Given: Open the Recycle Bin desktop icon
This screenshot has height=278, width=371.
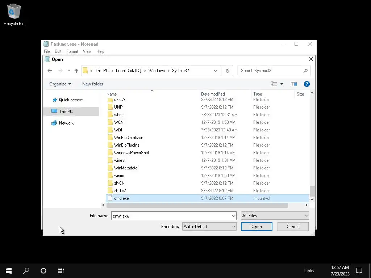Looking at the screenshot, I should tap(14, 14).
